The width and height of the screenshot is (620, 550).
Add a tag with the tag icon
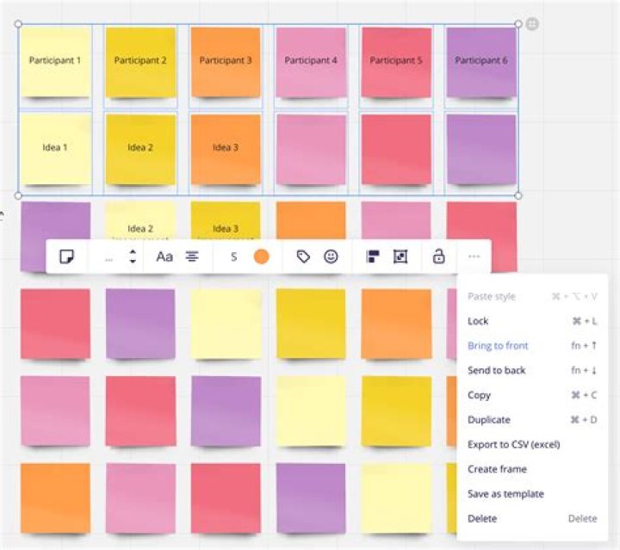[x=303, y=256]
